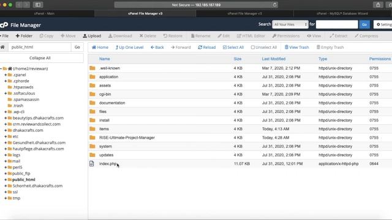The height and width of the screenshot is (220, 392).
Task: Sort by Permissions column
Action: point(380,59)
